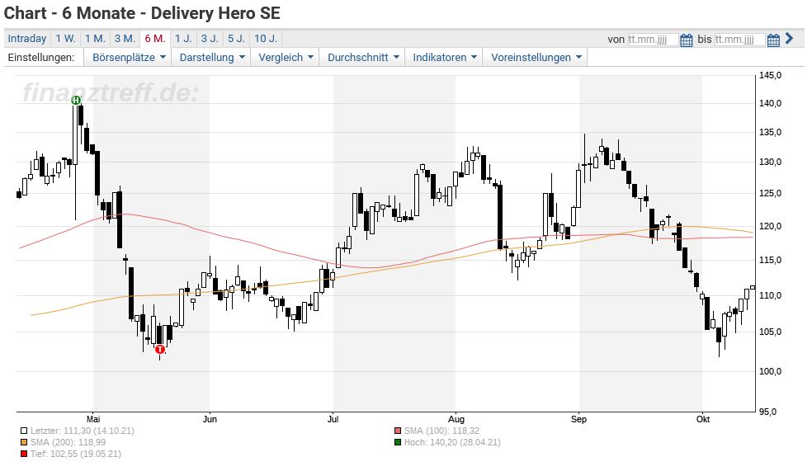Click the orange SMA (200) legend swatch
This screenshot has width=812, height=471.
[24, 442]
